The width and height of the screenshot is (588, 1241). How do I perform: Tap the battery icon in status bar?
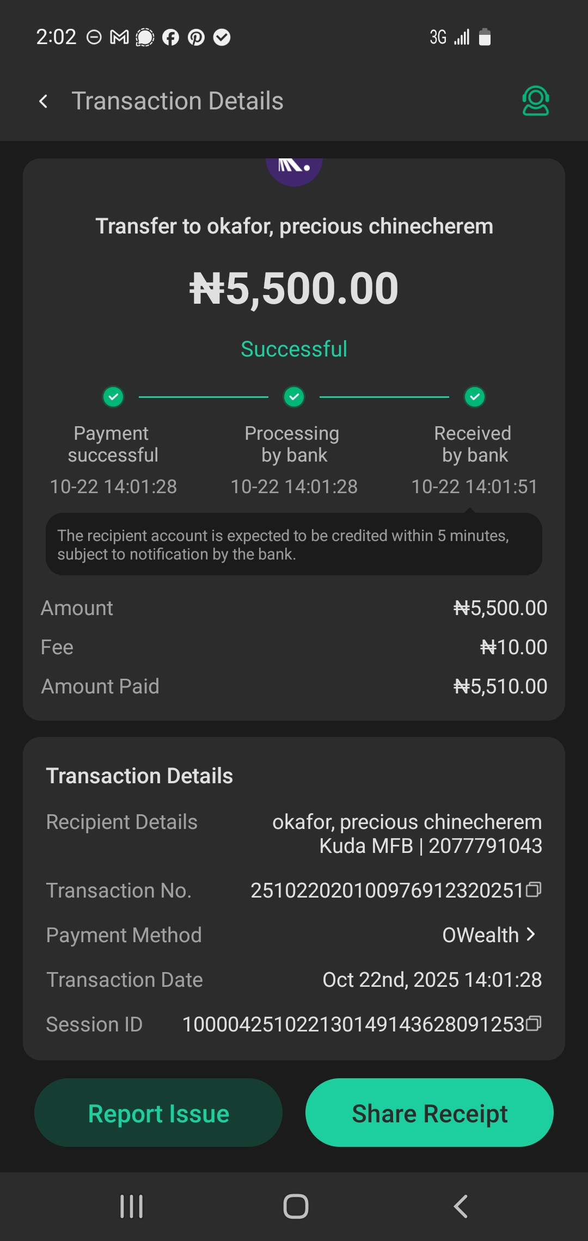485,38
